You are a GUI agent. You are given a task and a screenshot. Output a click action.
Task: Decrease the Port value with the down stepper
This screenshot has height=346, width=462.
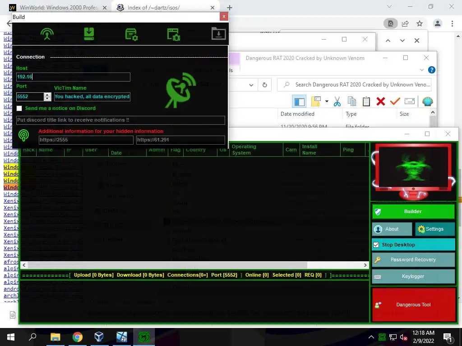coord(47,99)
